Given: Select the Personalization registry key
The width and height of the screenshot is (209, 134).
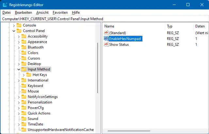Looking at the screenshot, I should tap(40, 102).
